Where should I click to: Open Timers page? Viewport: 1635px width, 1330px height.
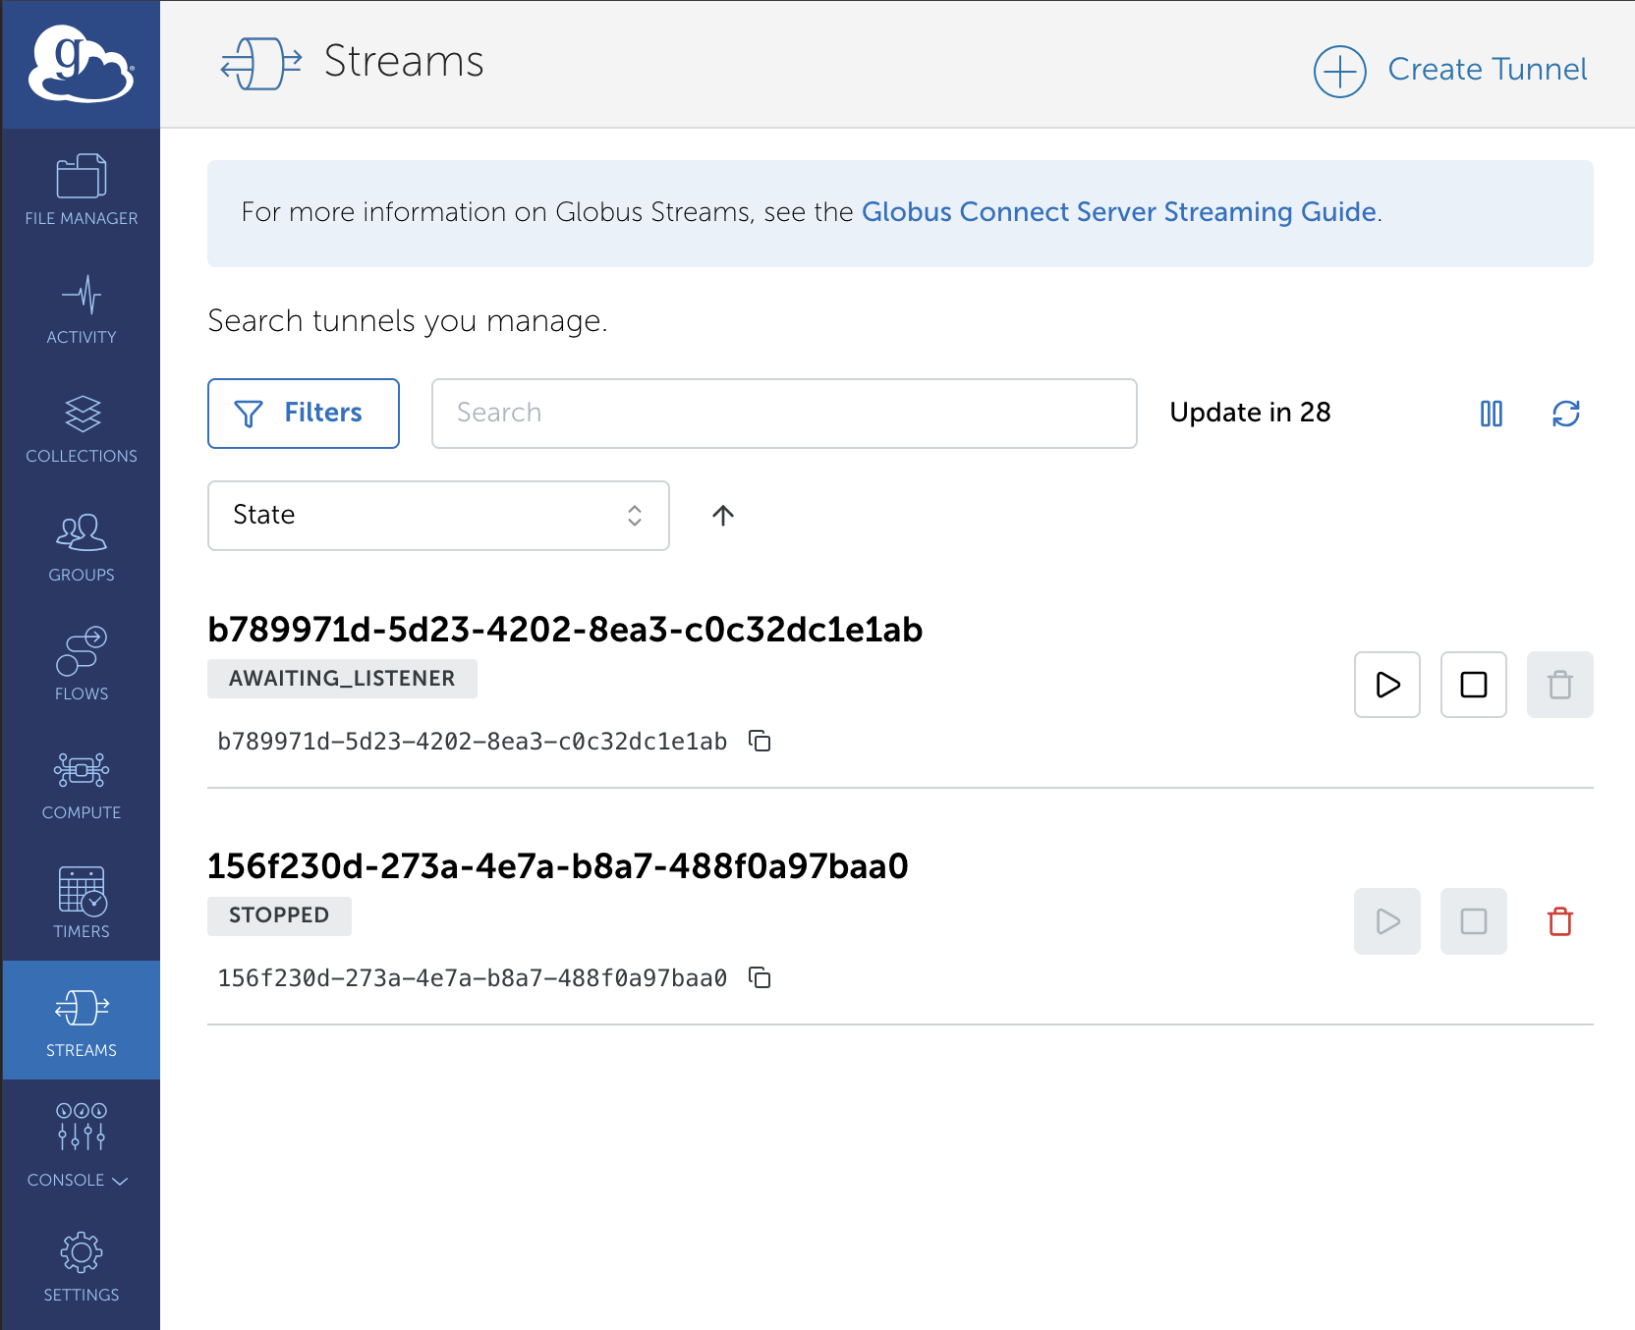click(x=82, y=903)
